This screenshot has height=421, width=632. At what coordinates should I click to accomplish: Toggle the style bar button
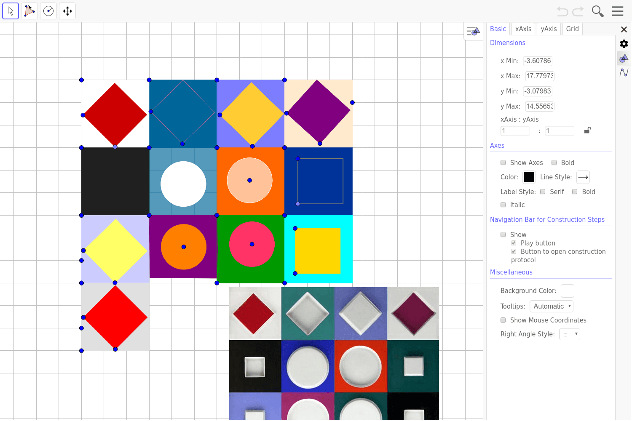point(473,32)
